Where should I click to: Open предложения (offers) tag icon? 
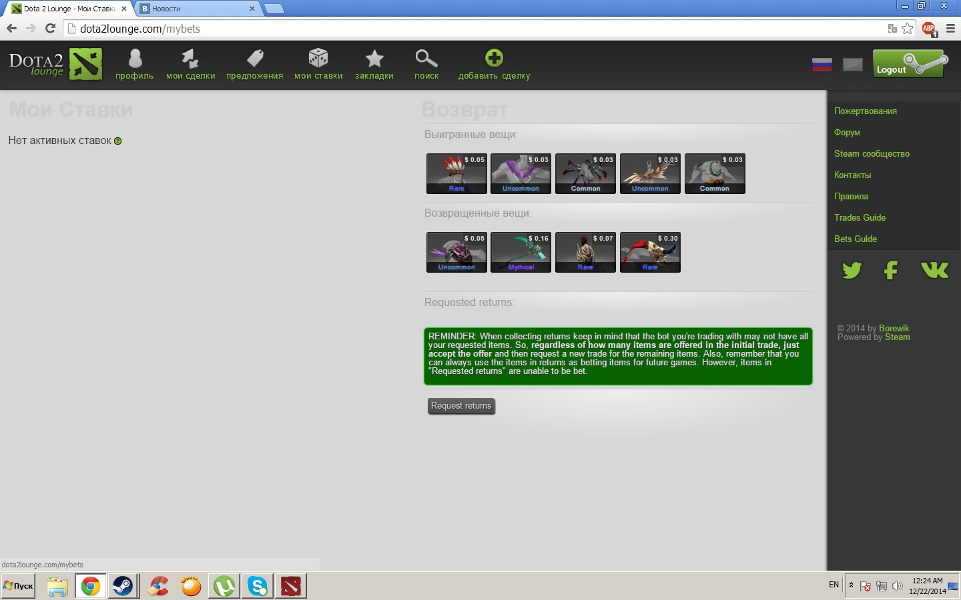(255, 59)
